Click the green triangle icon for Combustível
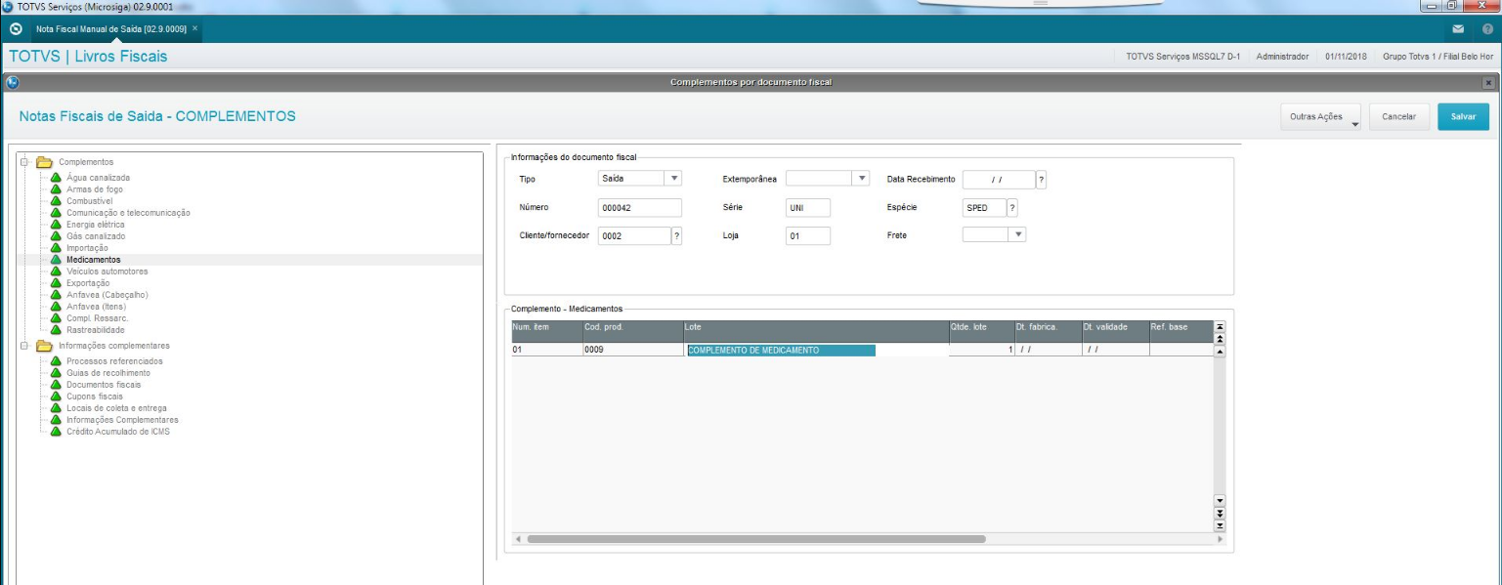The height and width of the screenshot is (585, 1502). (x=56, y=201)
